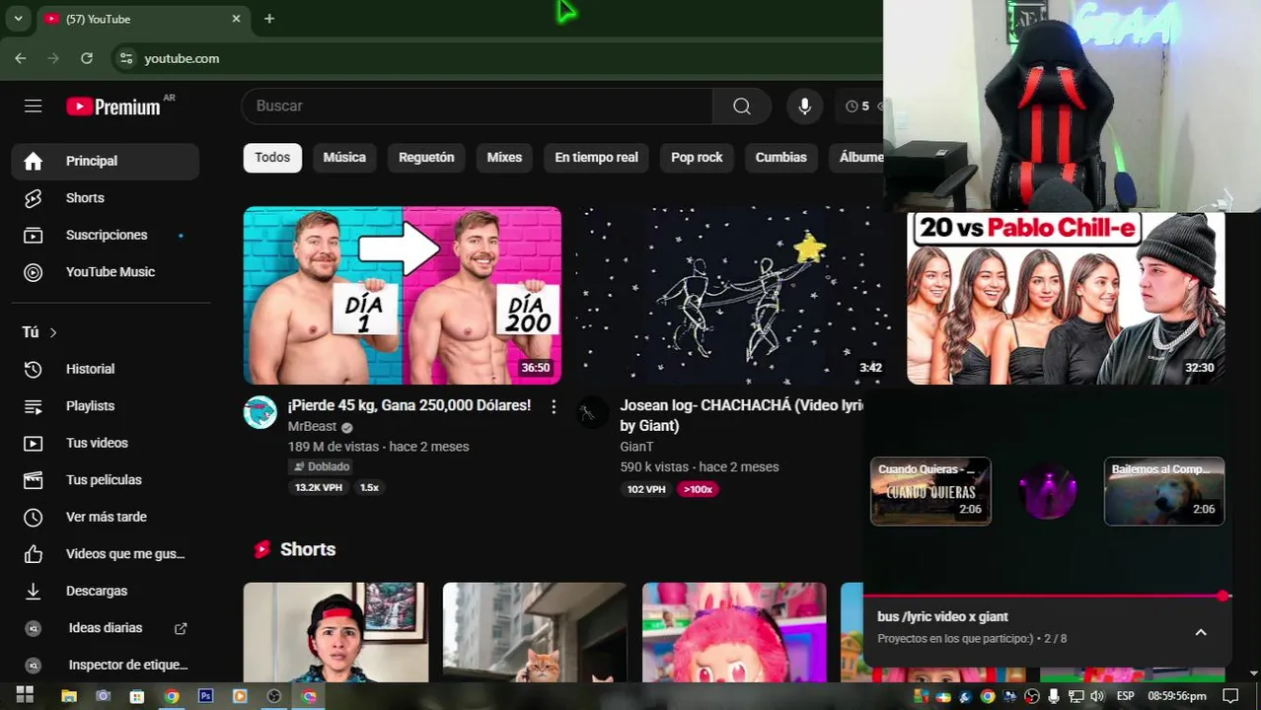1261x710 pixels.
Task: Play the Bailemos al Comp... queue thumbnail
Action: pyautogui.click(x=1164, y=491)
